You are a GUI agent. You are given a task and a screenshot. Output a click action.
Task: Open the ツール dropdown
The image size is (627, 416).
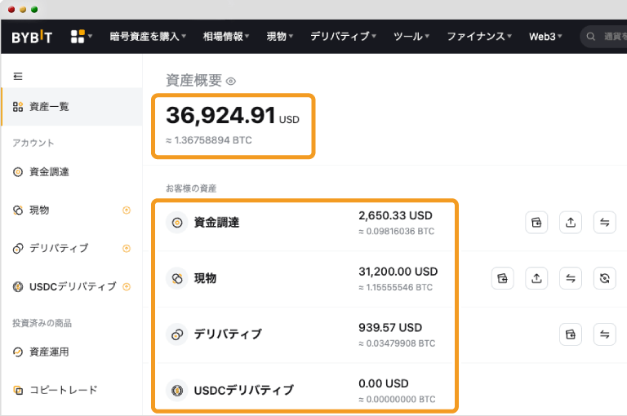pos(411,37)
